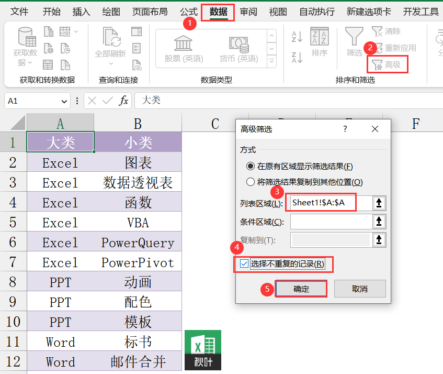Select cell containing VBA
Viewport: 443px width, 374px height.
(x=138, y=222)
